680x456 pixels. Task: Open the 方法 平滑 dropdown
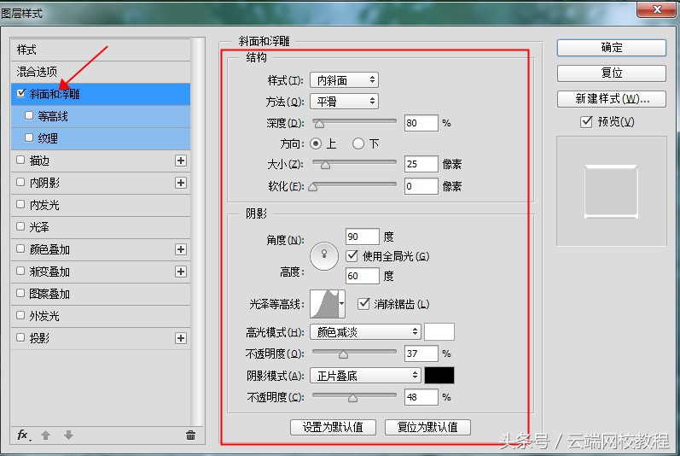[344, 102]
